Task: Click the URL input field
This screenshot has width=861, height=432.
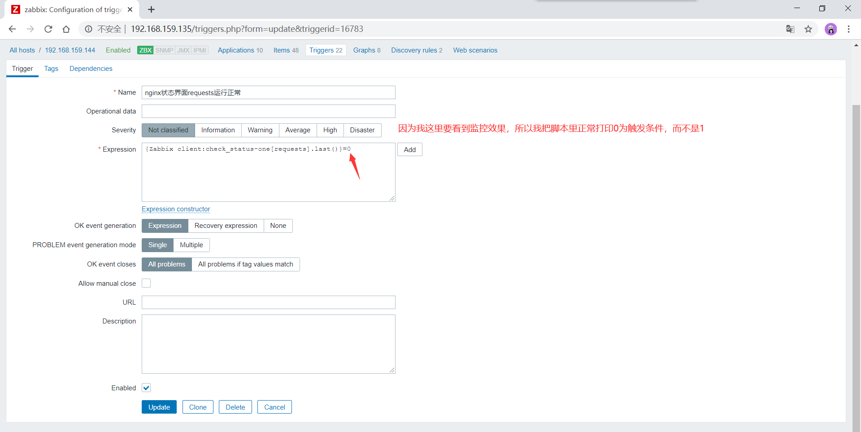Action: pyautogui.click(x=269, y=302)
